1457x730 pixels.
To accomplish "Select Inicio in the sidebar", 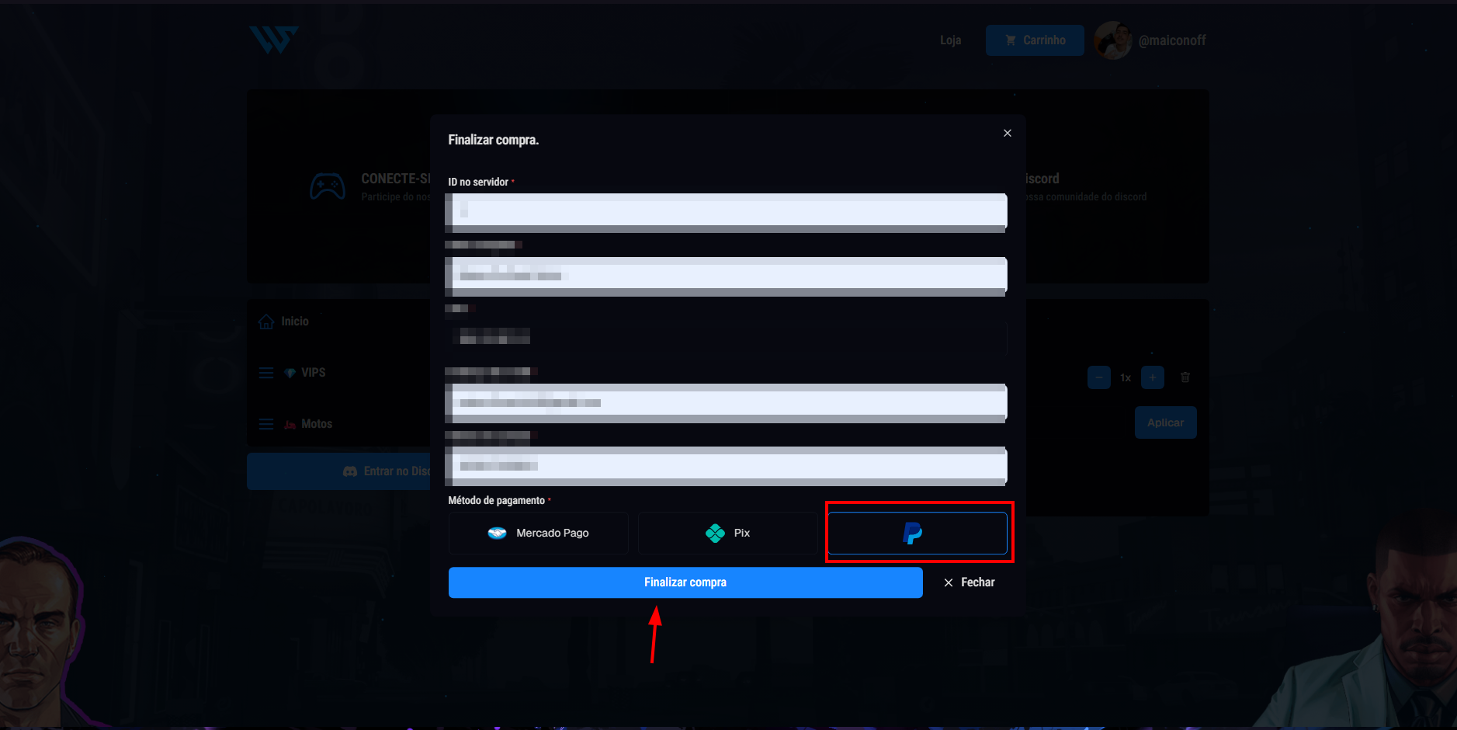I will 293,321.
